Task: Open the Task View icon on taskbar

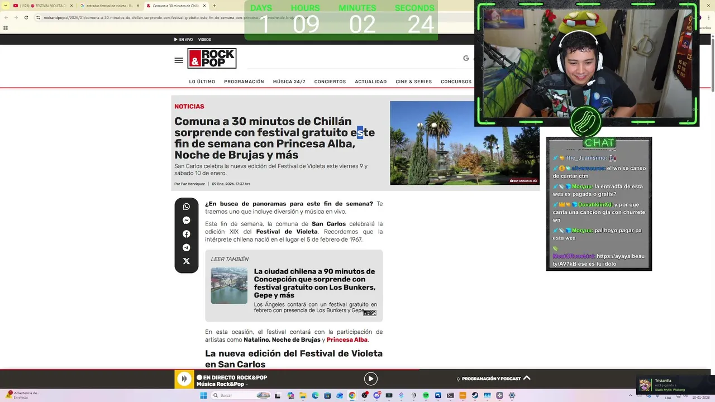Action: click(278, 395)
